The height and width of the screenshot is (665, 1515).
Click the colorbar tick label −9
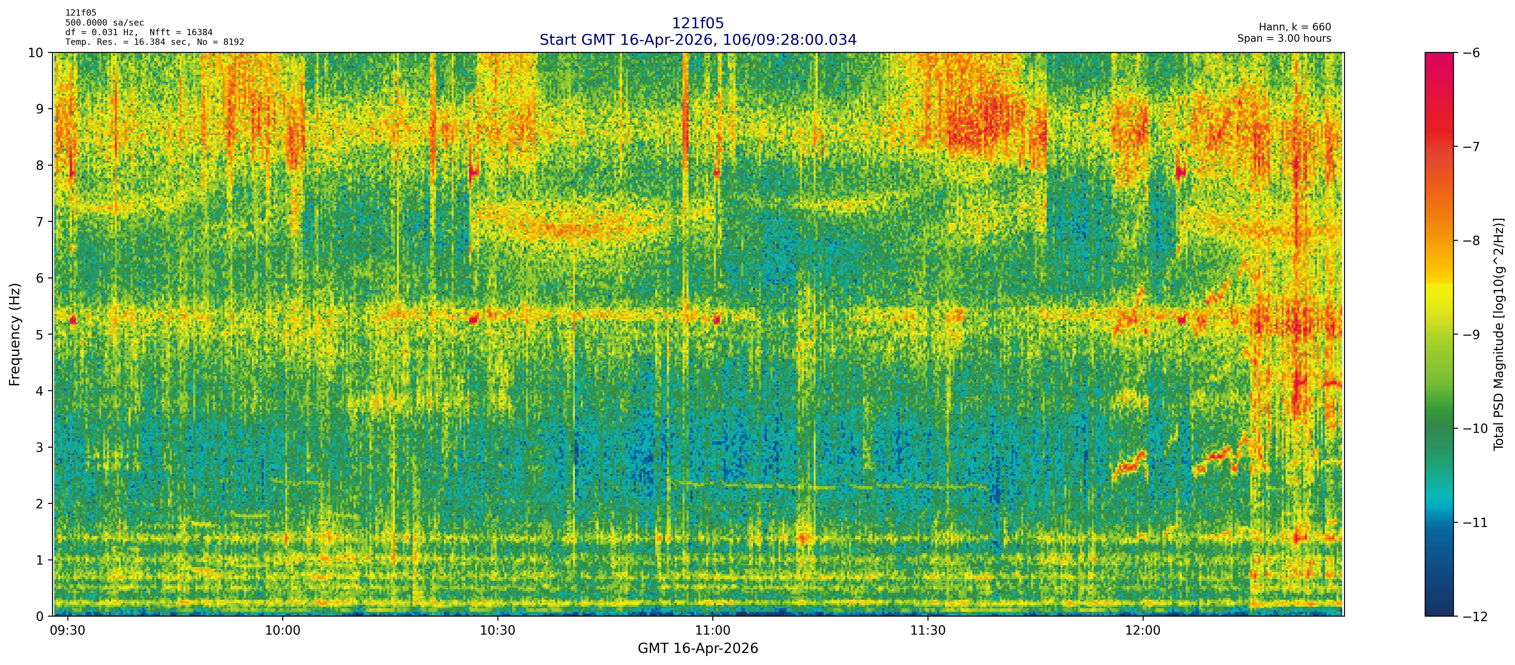point(1470,335)
